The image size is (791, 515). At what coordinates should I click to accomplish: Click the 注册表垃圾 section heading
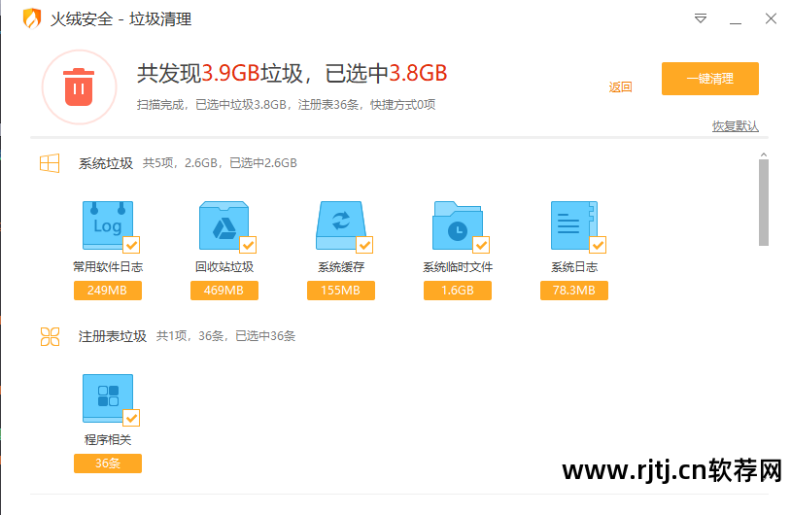[113, 336]
